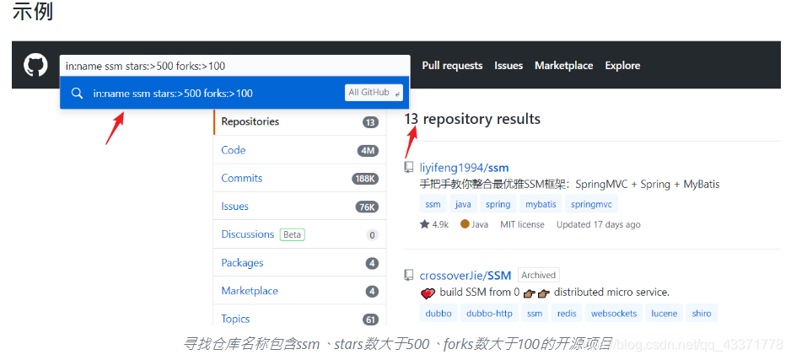Click the search magnifier icon in suggestion
The width and height of the screenshot is (791, 360).
(77, 94)
